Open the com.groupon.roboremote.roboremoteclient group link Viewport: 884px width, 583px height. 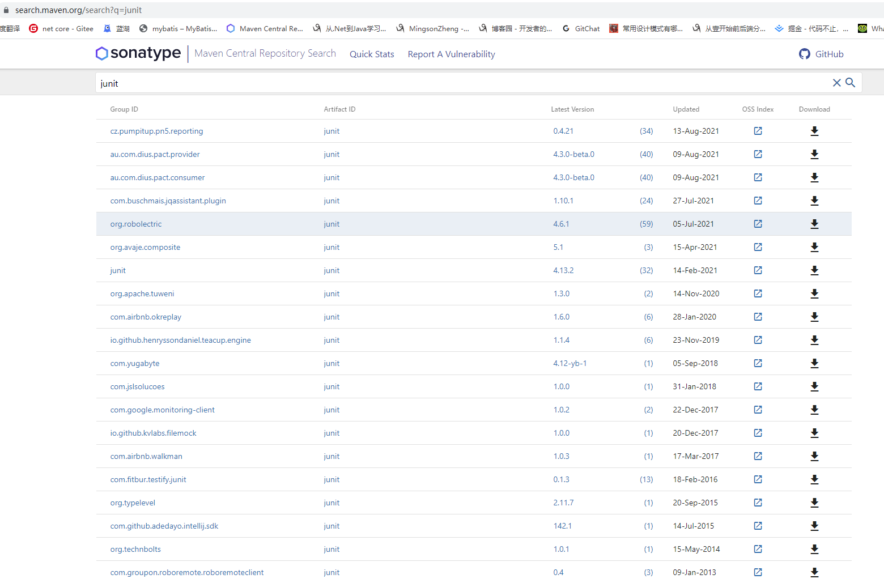[187, 572]
